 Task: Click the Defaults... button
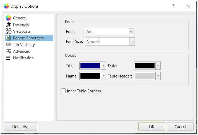(x=21, y=126)
